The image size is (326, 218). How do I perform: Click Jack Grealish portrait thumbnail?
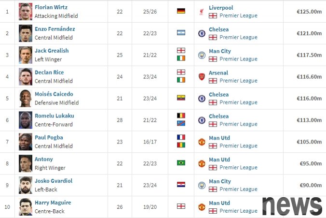[x=26, y=55]
